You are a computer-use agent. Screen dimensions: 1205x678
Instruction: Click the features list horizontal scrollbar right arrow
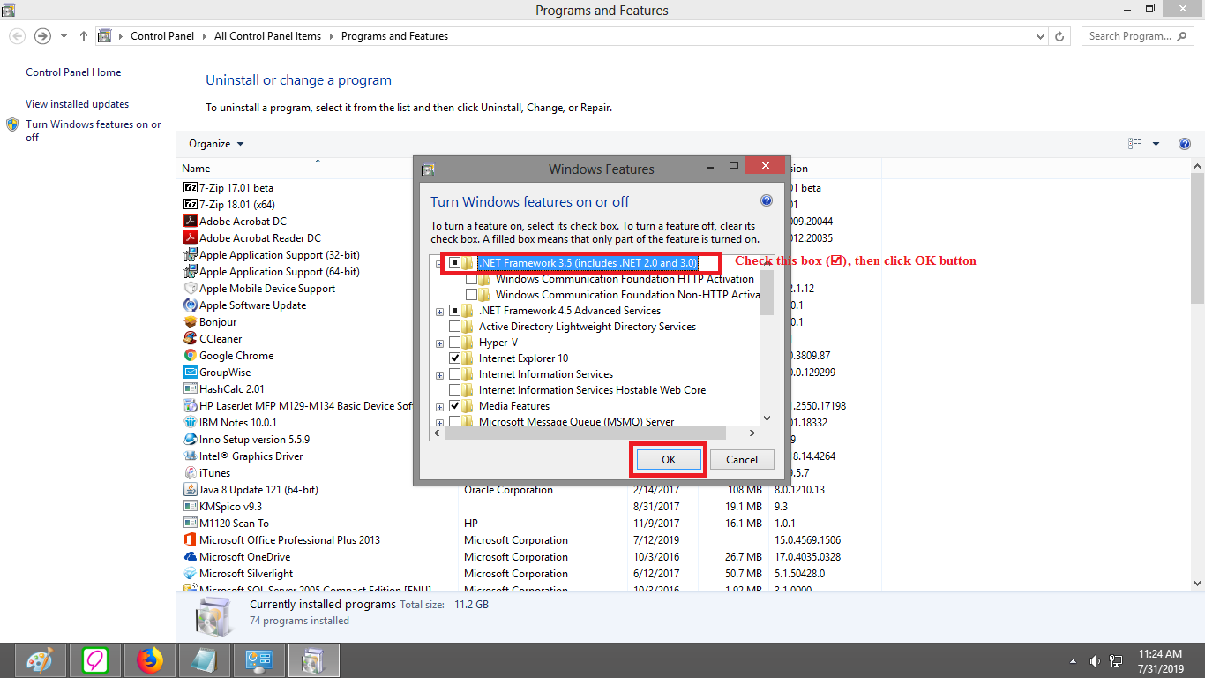(x=752, y=433)
